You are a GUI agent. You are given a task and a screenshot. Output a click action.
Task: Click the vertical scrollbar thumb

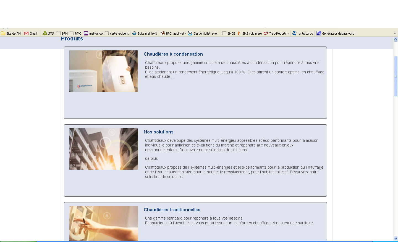tap(396, 76)
